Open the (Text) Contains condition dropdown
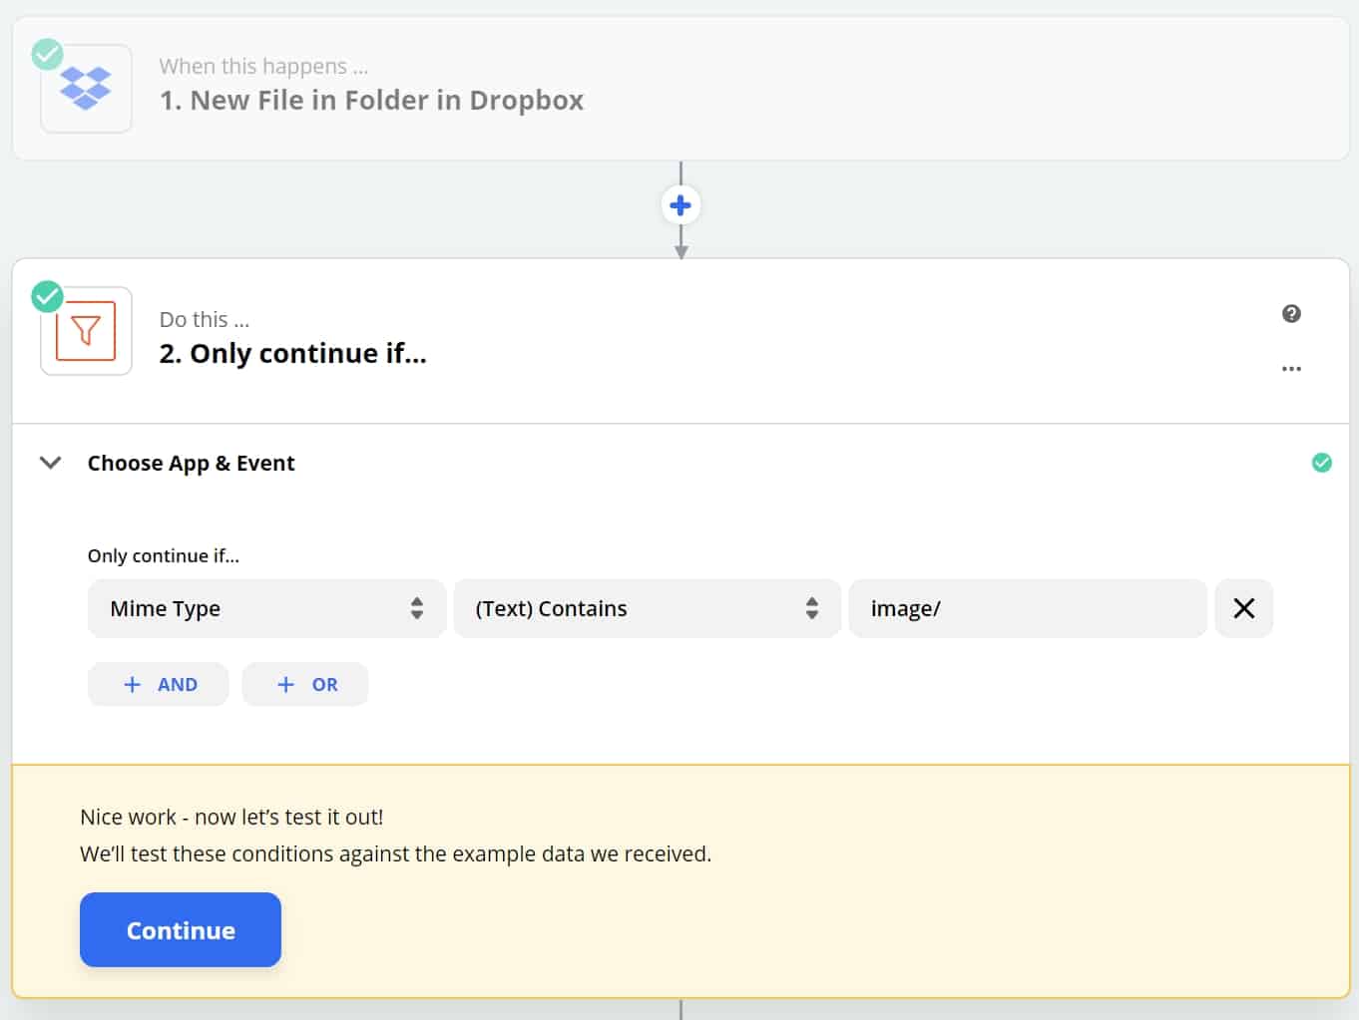Image resolution: width=1359 pixels, height=1020 pixels. (647, 608)
